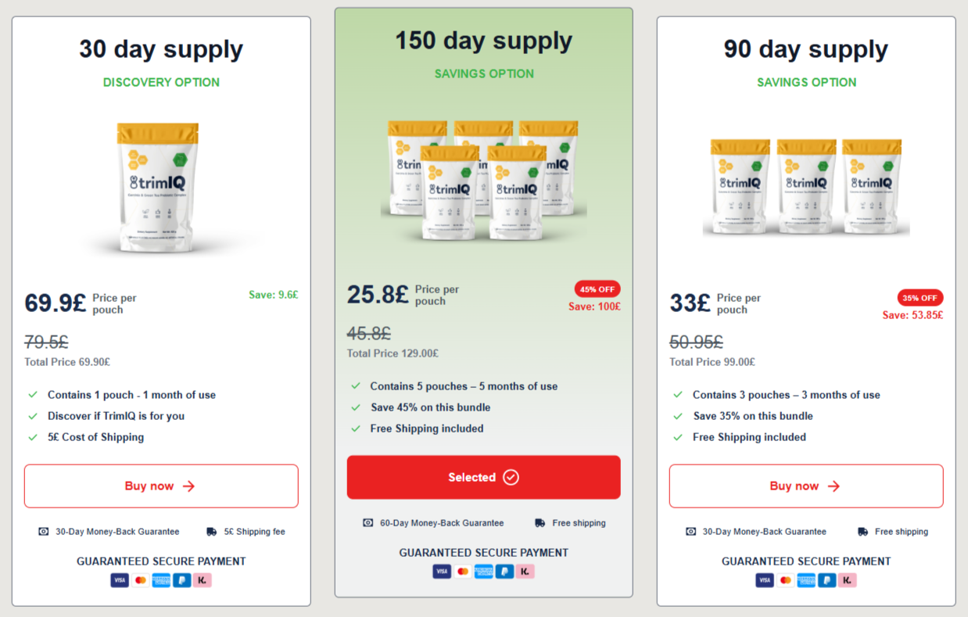Click the PayPal icon in the 150 day supply card
Viewport: 968px width, 617px height.
tap(504, 572)
